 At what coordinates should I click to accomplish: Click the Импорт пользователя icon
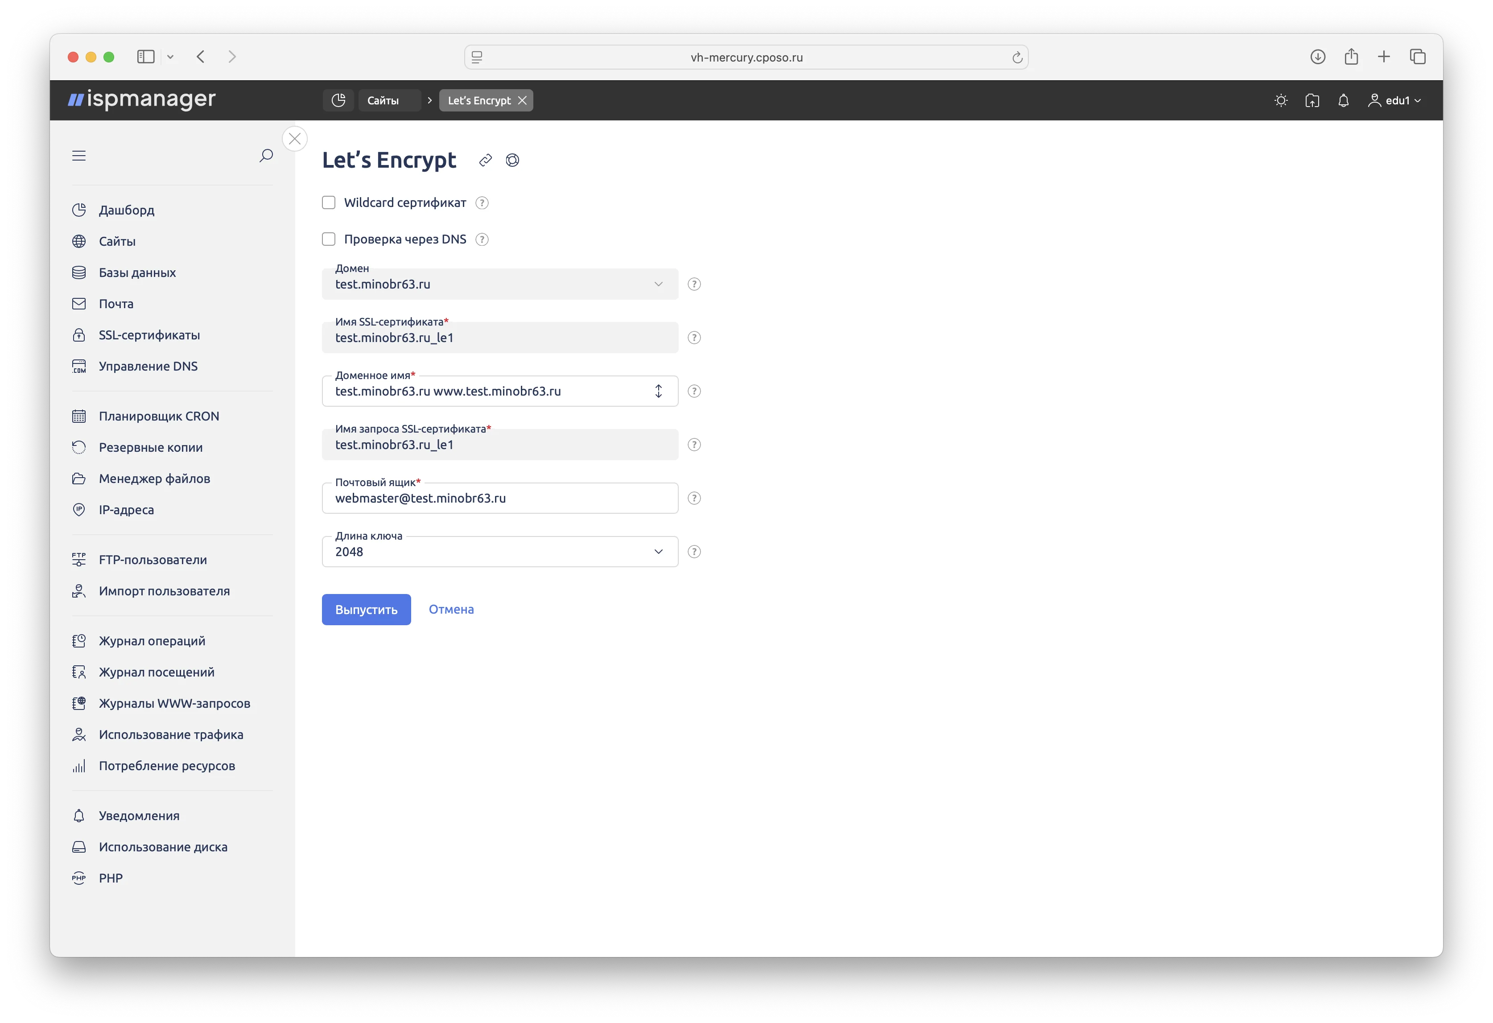tap(79, 591)
